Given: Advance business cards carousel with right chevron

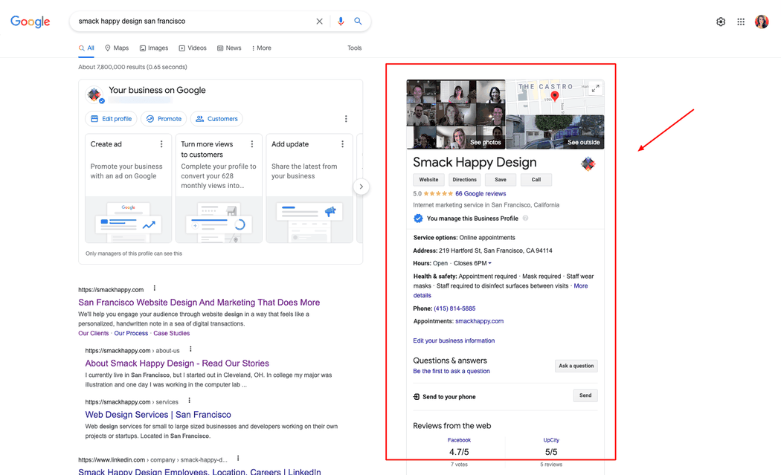Looking at the screenshot, I should point(361,187).
